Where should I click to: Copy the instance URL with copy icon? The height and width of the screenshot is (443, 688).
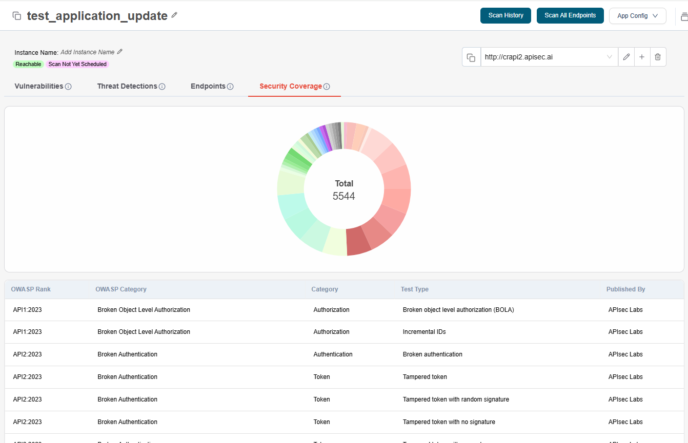[x=471, y=57]
